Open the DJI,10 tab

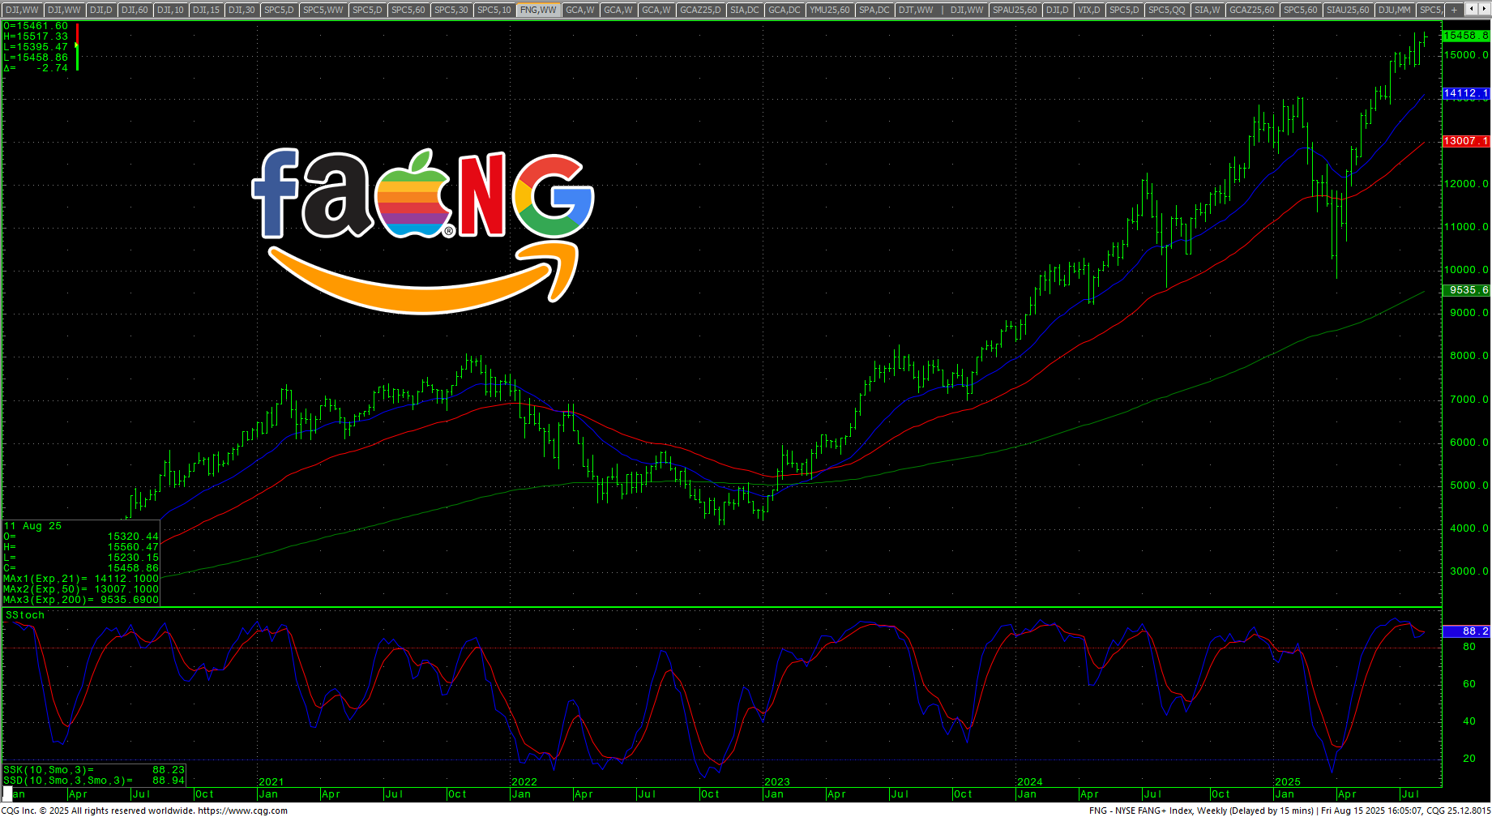(170, 10)
